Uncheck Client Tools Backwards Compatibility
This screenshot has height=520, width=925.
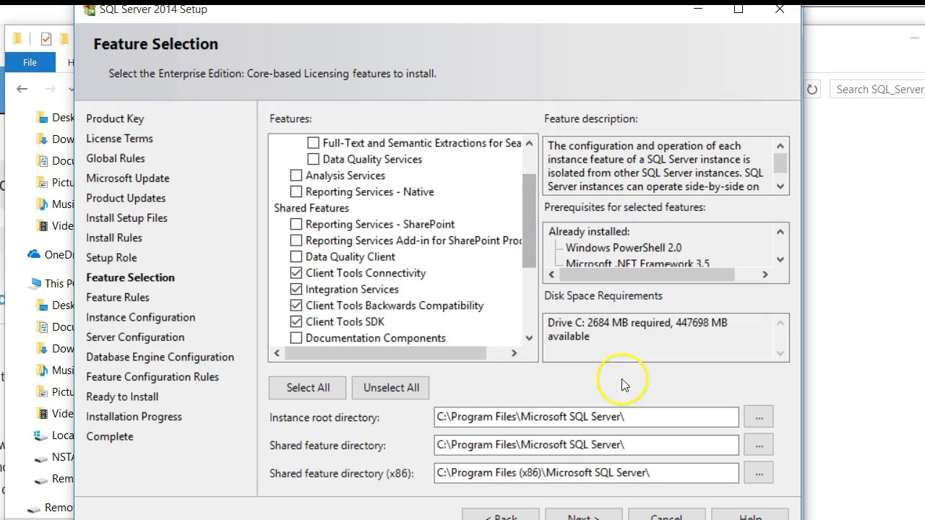point(296,305)
